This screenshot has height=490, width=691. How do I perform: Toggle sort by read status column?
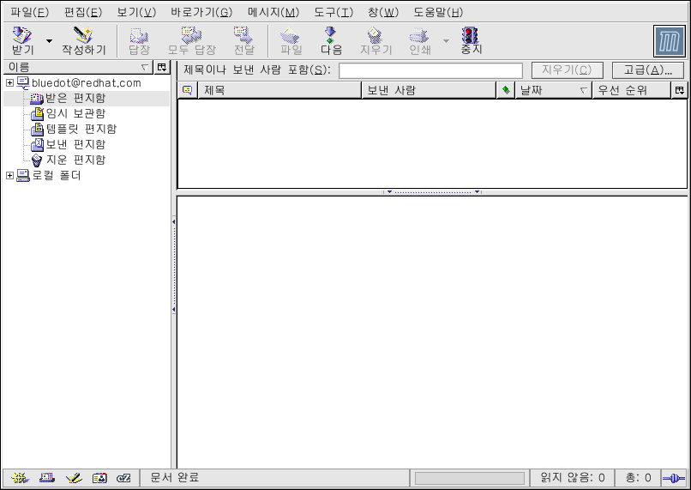point(506,90)
